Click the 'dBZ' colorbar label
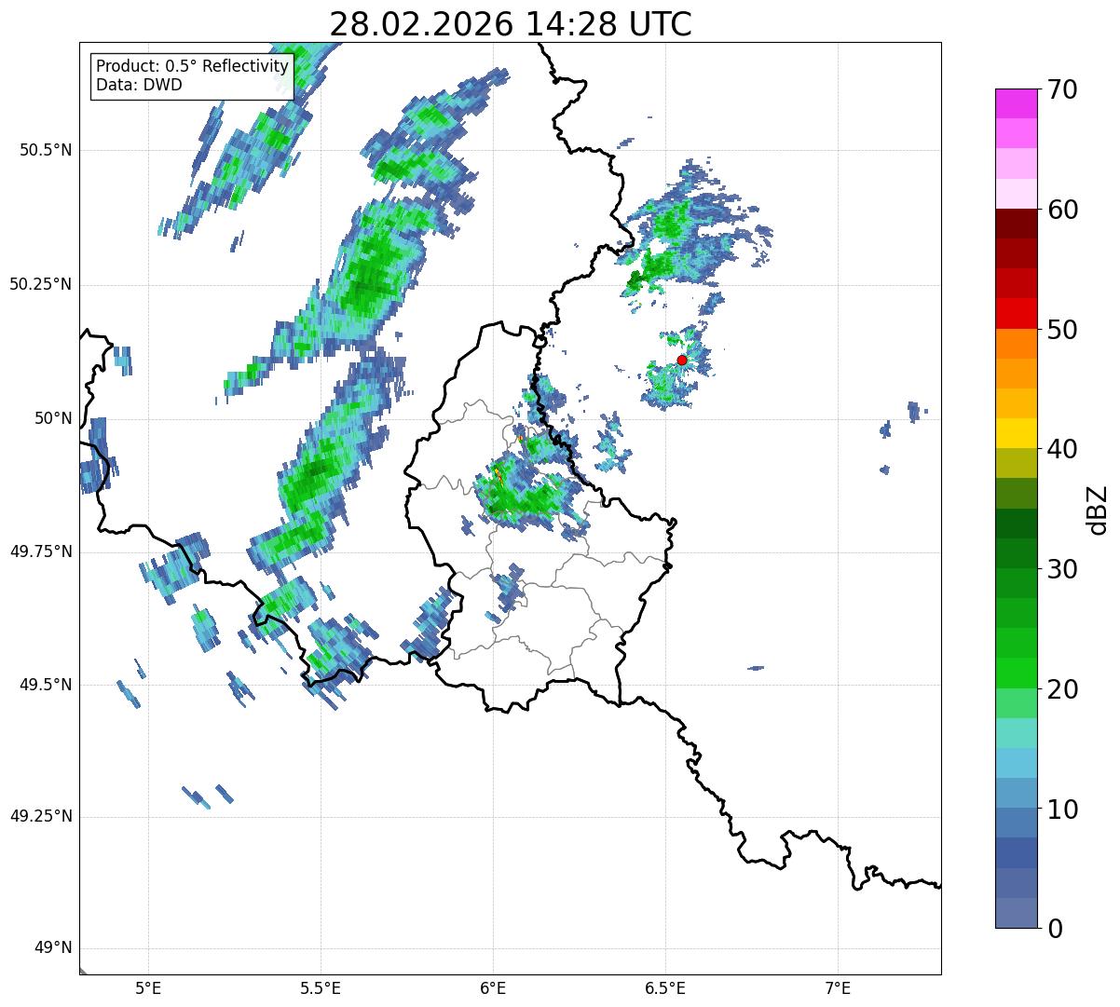 1098,509
